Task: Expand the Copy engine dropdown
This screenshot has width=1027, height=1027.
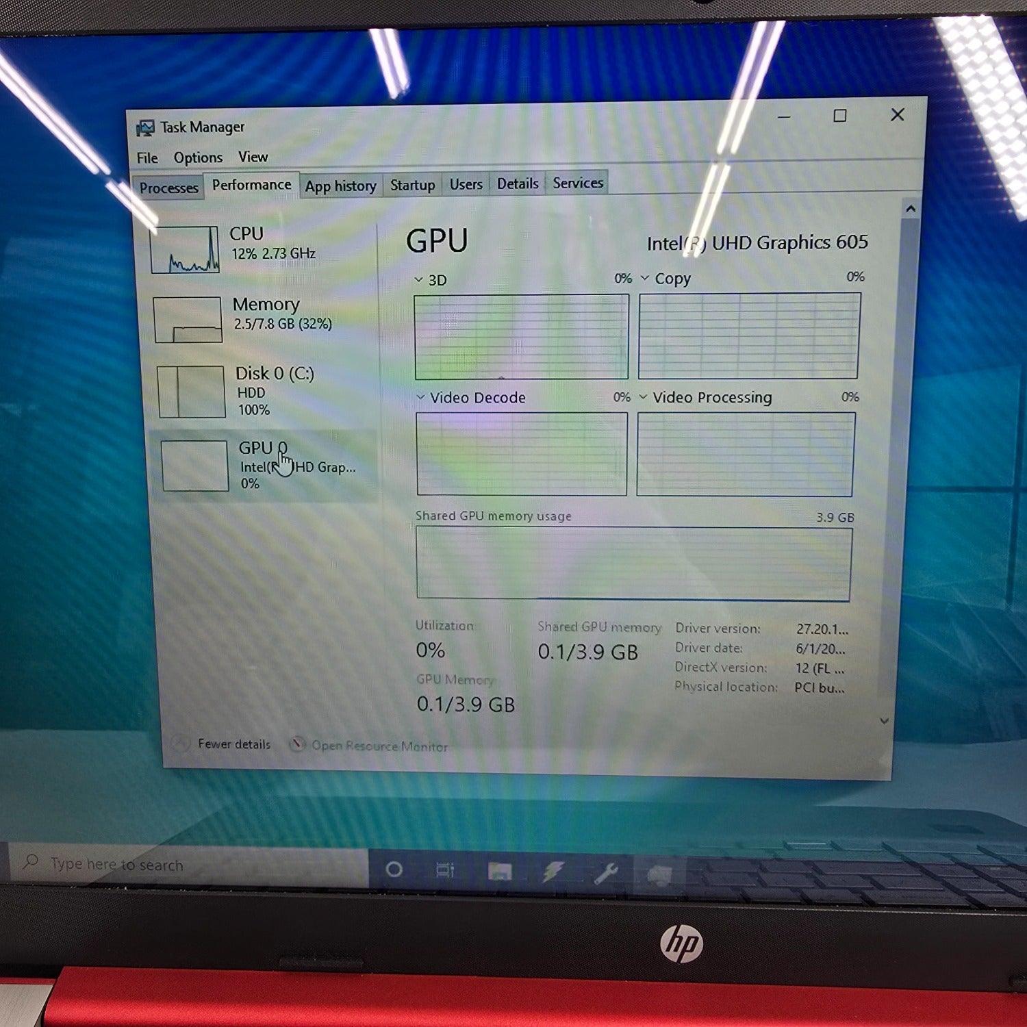Action: [x=644, y=279]
